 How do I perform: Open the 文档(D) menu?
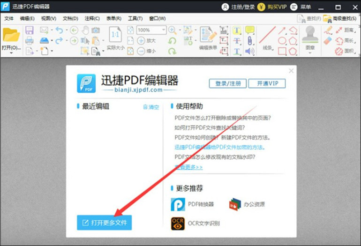(70, 18)
